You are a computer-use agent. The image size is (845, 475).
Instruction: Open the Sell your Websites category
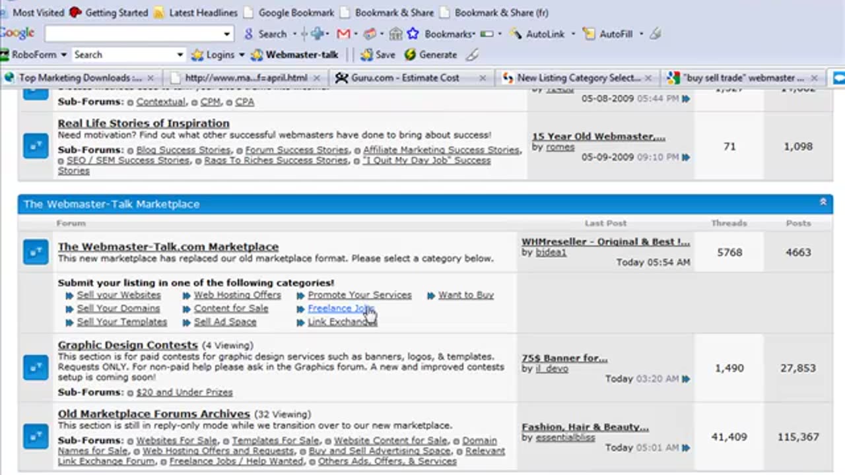coord(119,295)
